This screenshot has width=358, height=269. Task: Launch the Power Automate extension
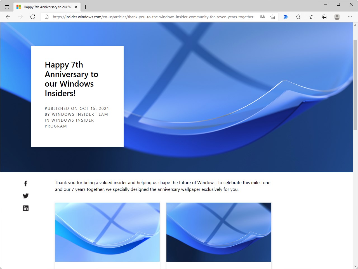click(286, 17)
